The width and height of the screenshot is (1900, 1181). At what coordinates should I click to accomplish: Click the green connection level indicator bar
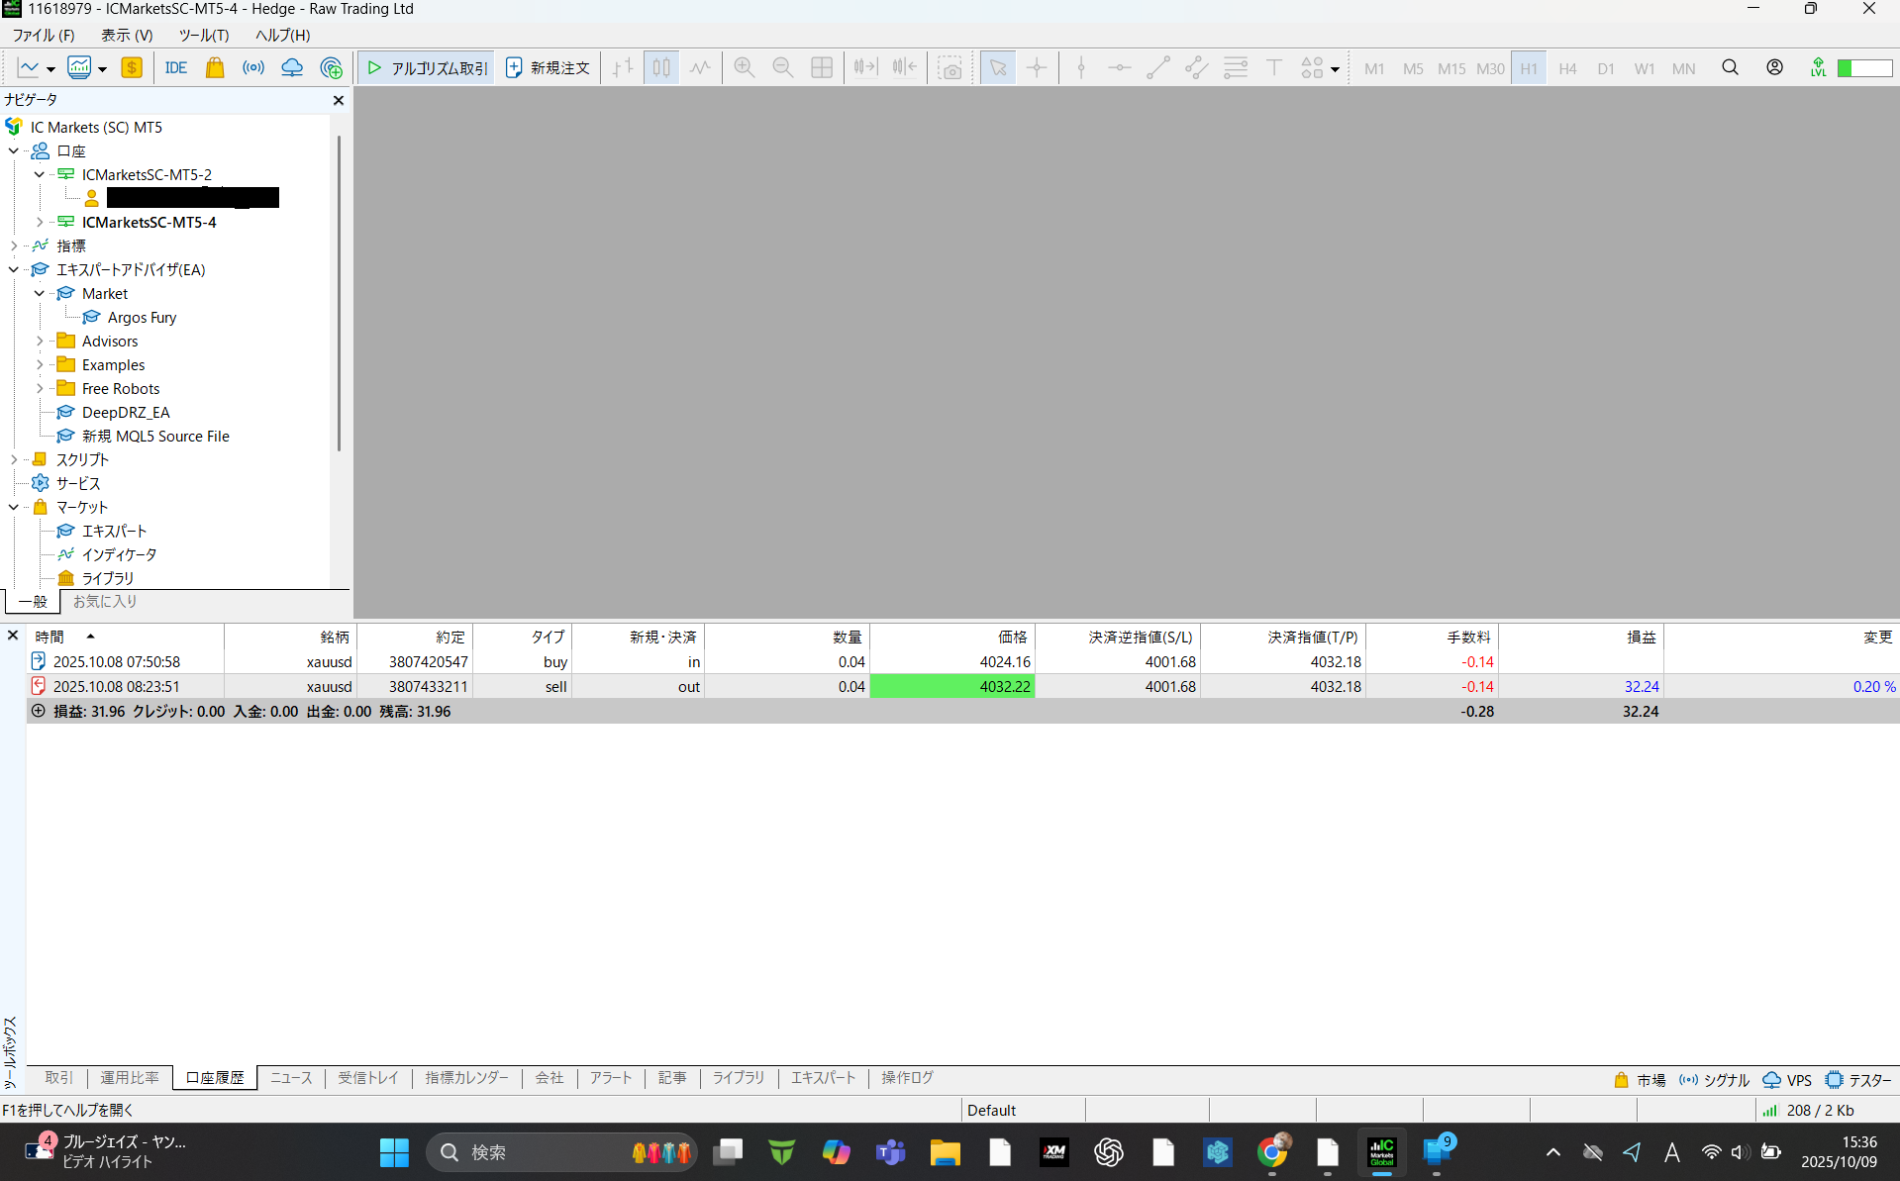pos(1863,68)
